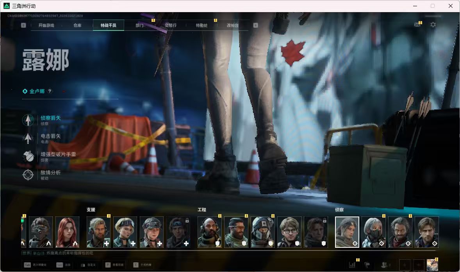Open the 开始游戏 tab

pyautogui.click(x=46, y=25)
